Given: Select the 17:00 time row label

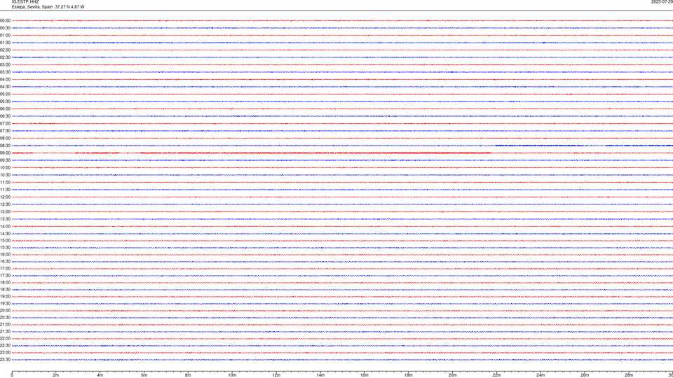Looking at the screenshot, I should pyautogui.click(x=5, y=269).
